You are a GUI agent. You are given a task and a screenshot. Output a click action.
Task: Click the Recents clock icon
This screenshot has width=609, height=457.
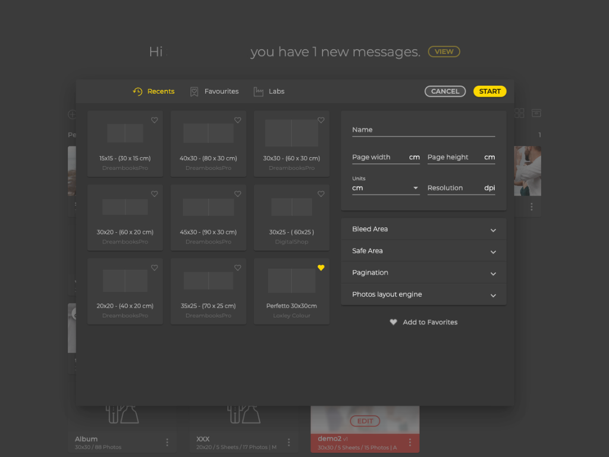click(137, 91)
